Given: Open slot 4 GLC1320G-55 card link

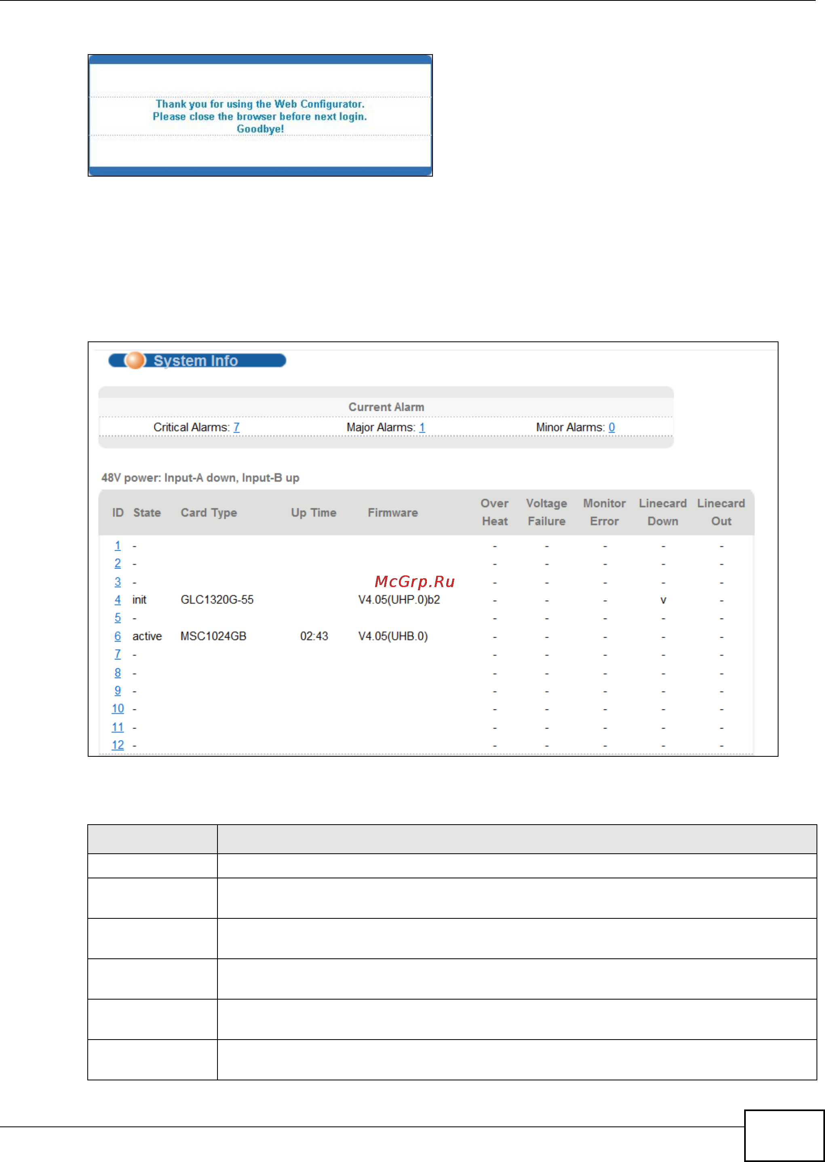Looking at the screenshot, I should click(117, 600).
